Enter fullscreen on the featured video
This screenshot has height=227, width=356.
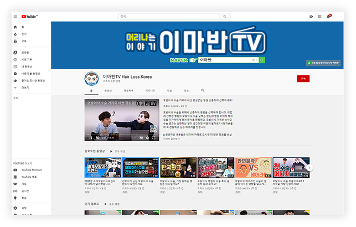point(154,138)
